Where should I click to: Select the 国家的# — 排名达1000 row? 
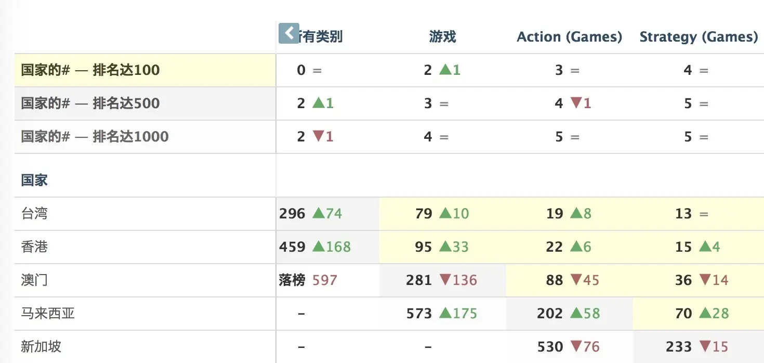(x=95, y=137)
